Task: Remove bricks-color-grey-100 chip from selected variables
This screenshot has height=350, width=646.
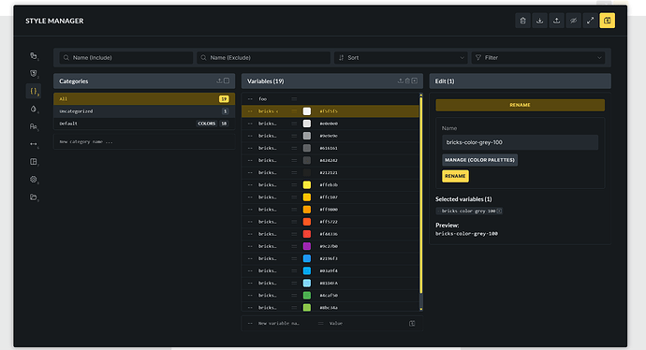Action: click(499, 211)
